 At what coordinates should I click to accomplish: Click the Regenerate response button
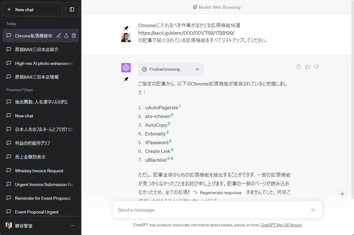tap(218, 193)
